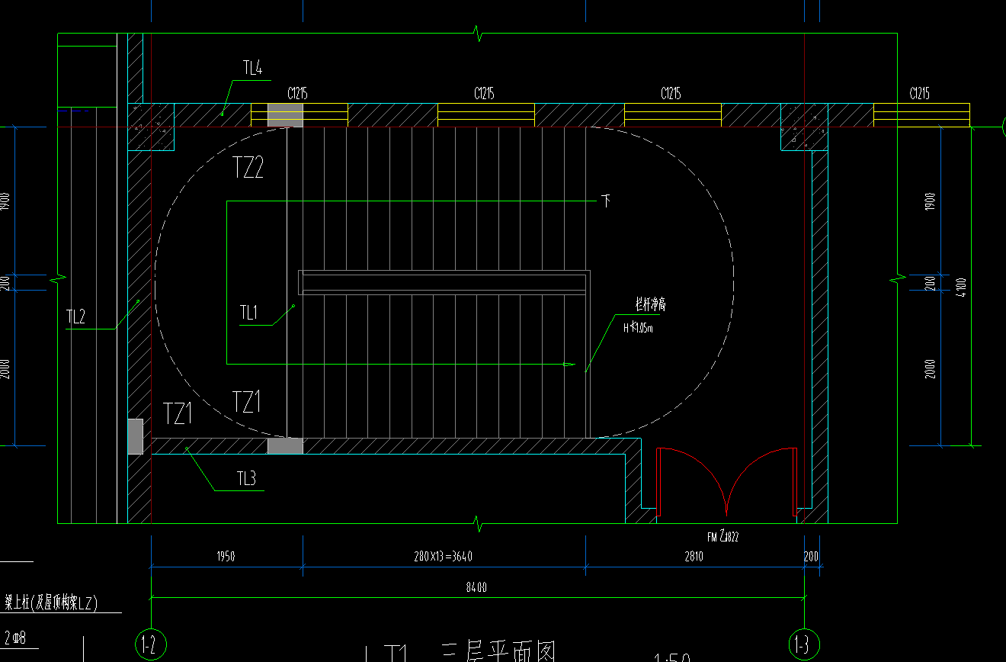The width and height of the screenshot is (1006, 662).
Task: Click the TL2 beam label
Action: 75,317
